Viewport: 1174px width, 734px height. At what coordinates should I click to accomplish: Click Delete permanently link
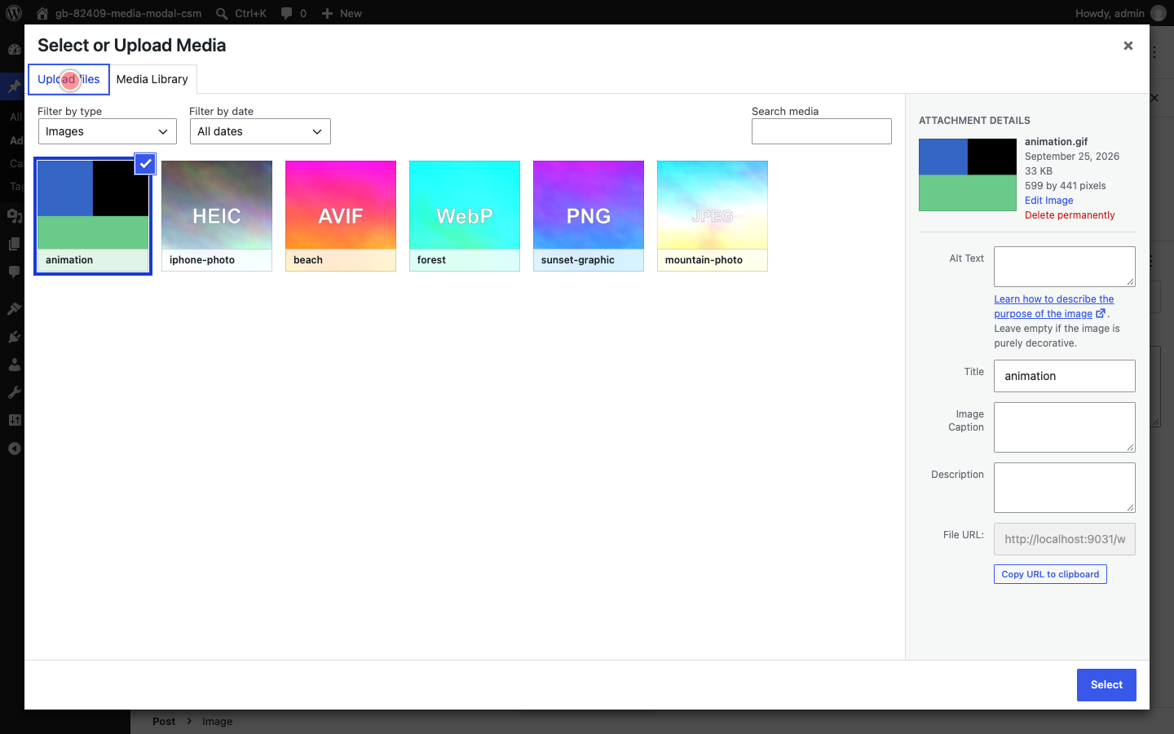pyautogui.click(x=1070, y=215)
